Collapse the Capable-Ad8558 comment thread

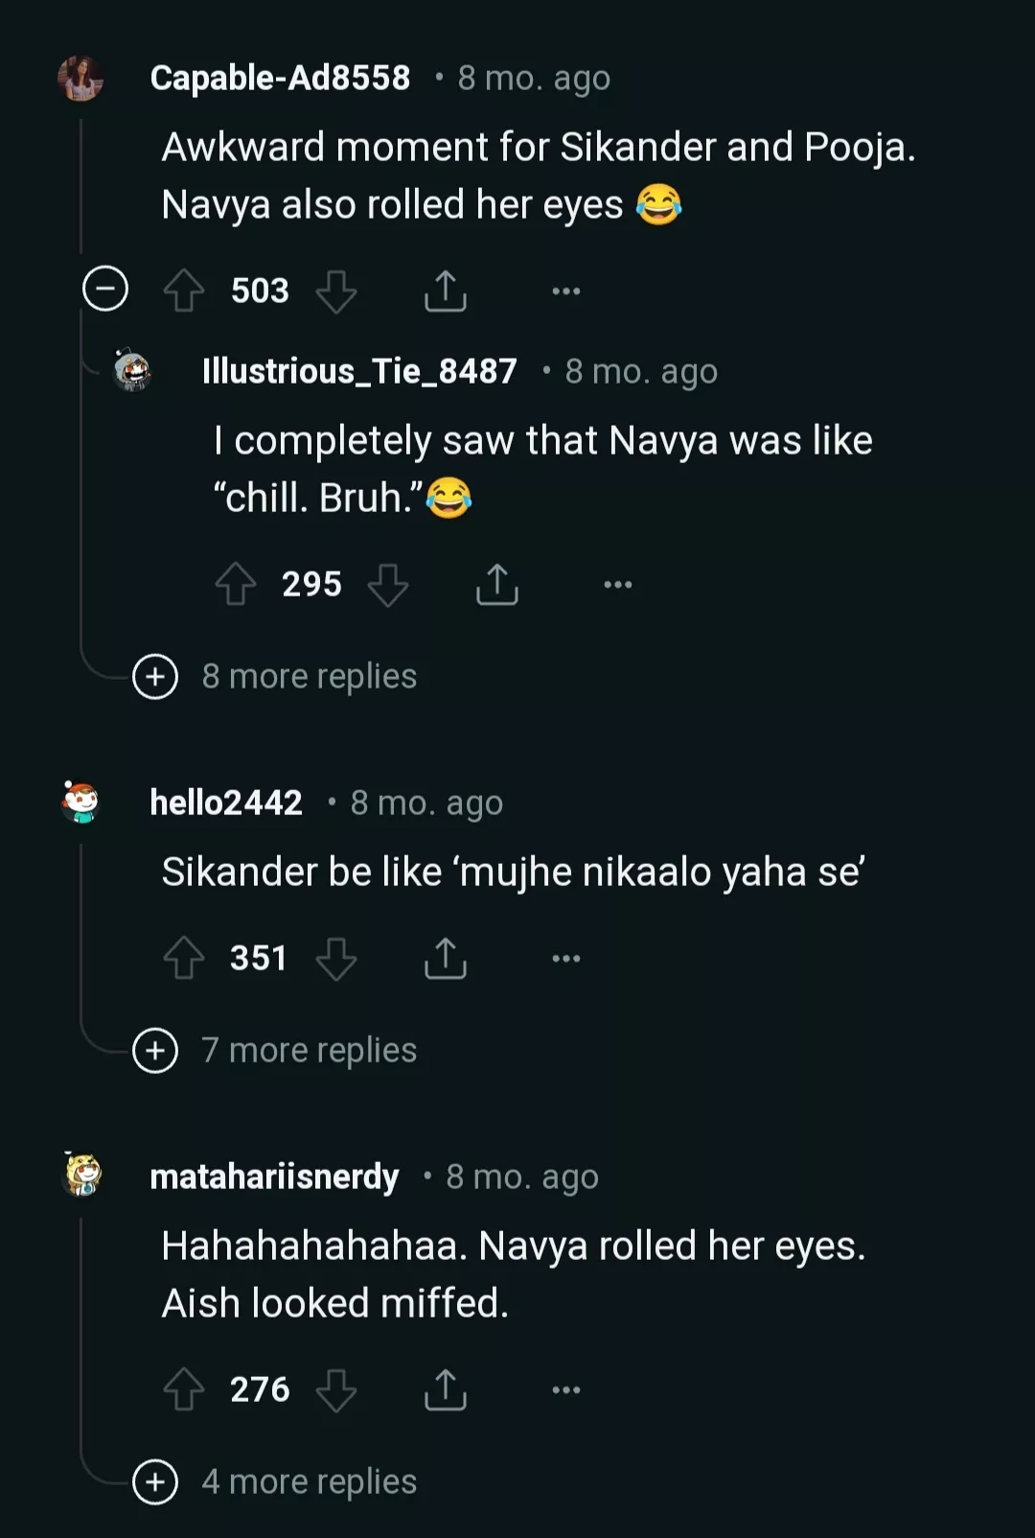tap(105, 289)
